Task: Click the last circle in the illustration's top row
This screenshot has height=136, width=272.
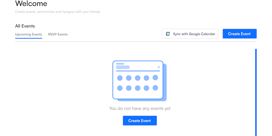Action: coord(155,78)
